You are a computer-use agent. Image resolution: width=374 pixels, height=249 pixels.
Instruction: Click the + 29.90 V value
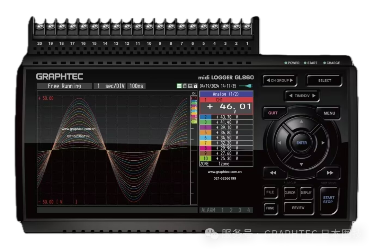(227, 148)
